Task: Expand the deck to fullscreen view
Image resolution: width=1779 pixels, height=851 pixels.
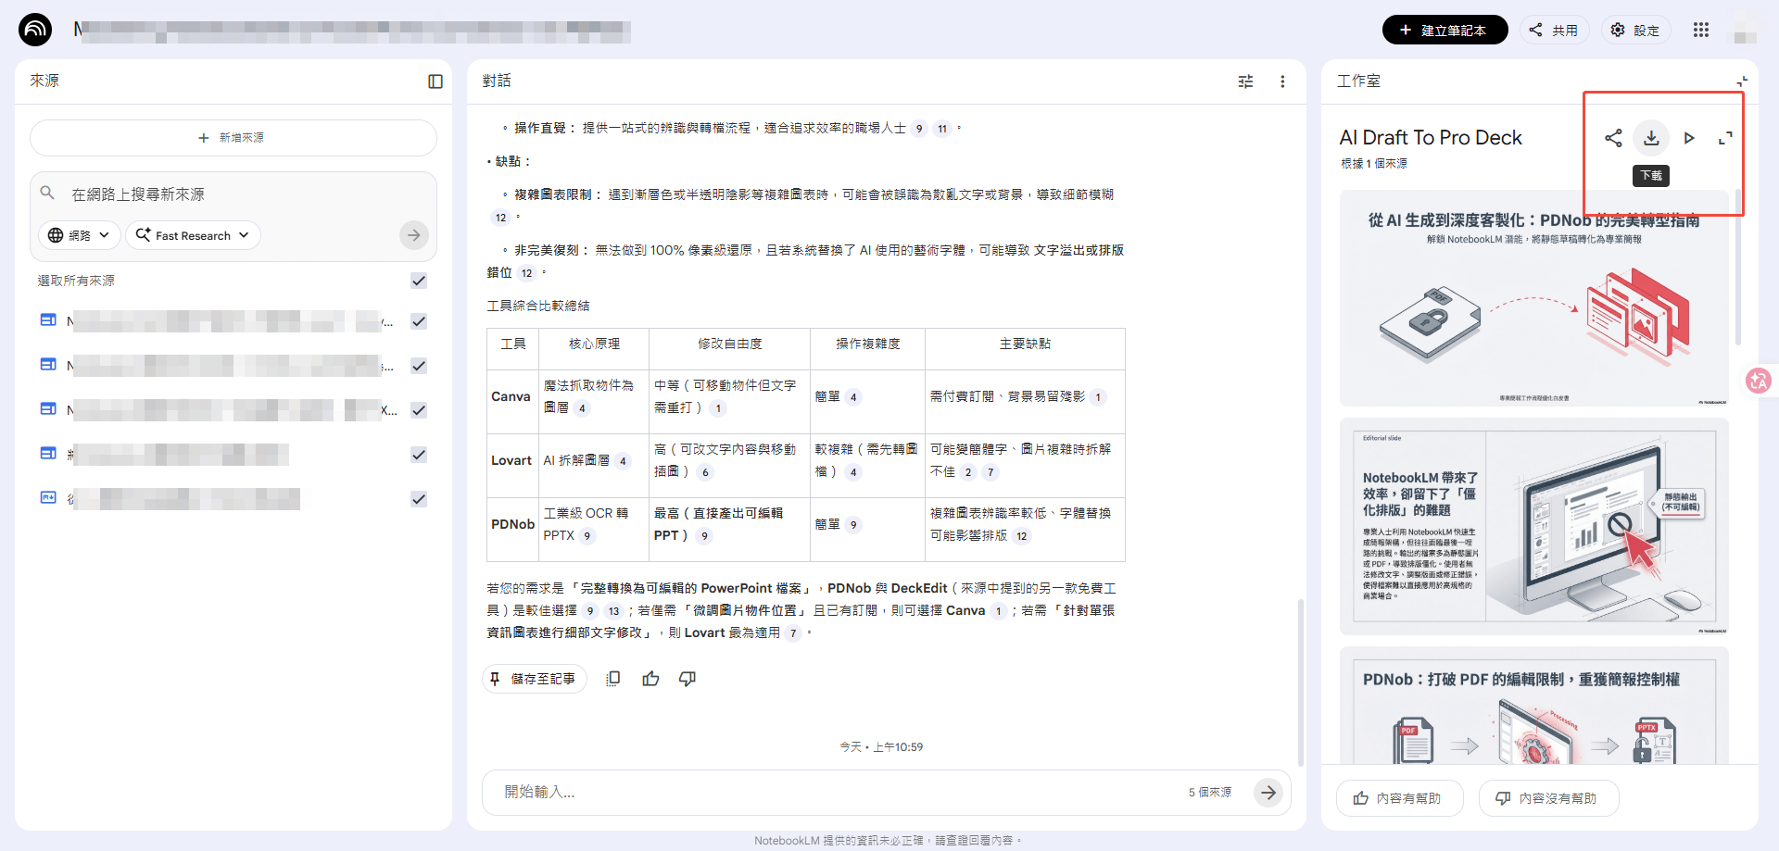Action: click(1726, 137)
